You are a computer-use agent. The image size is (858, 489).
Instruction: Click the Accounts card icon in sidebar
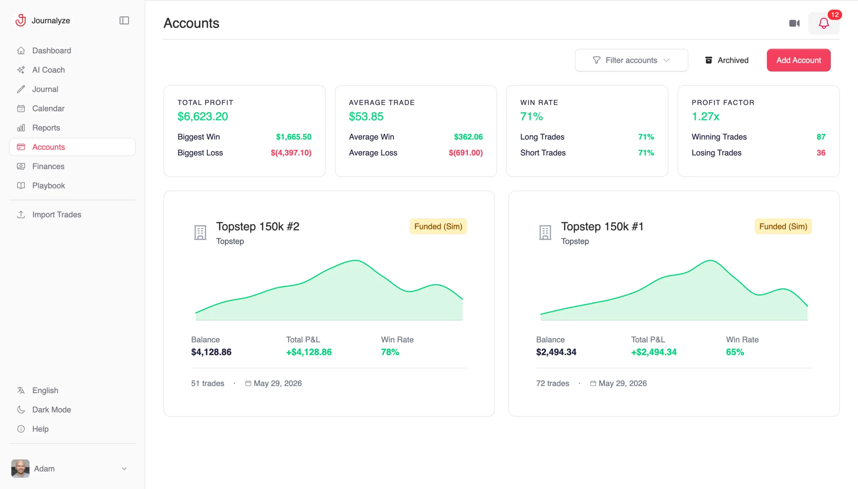pos(21,147)
